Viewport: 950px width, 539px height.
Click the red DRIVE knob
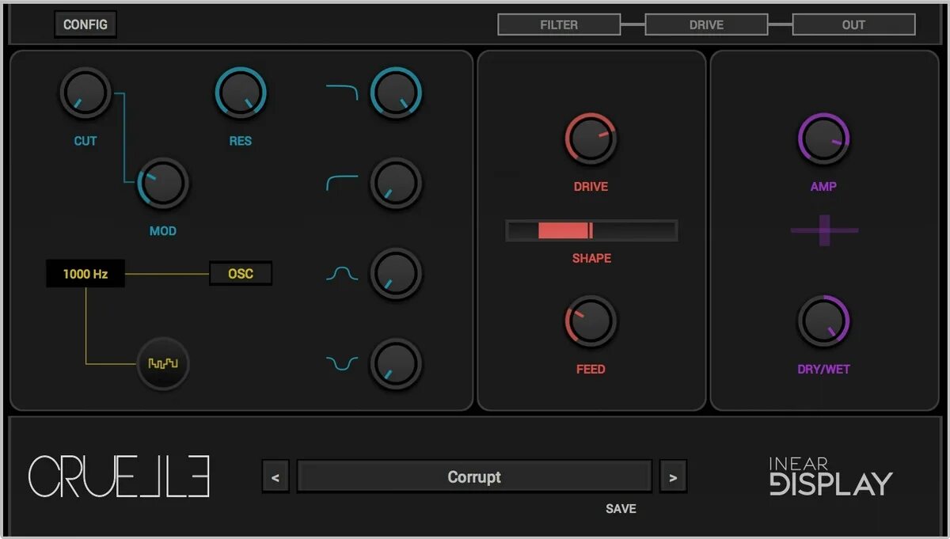click(x=591, y=139)
